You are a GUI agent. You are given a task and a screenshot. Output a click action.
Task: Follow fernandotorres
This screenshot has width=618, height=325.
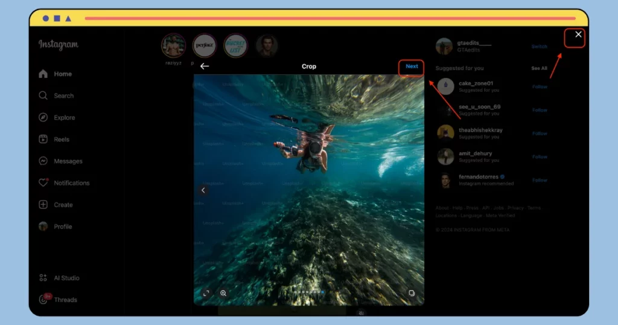(x=540, y=180)
